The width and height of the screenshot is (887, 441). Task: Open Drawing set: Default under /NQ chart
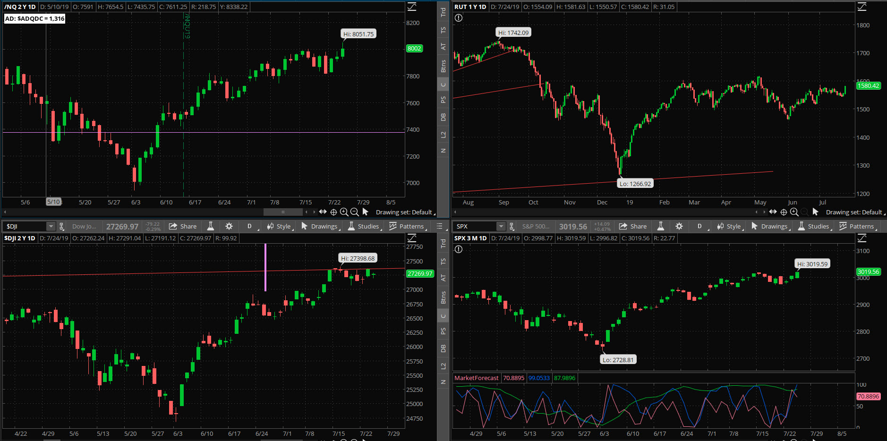pyautogui.click(x=406, y=212)
